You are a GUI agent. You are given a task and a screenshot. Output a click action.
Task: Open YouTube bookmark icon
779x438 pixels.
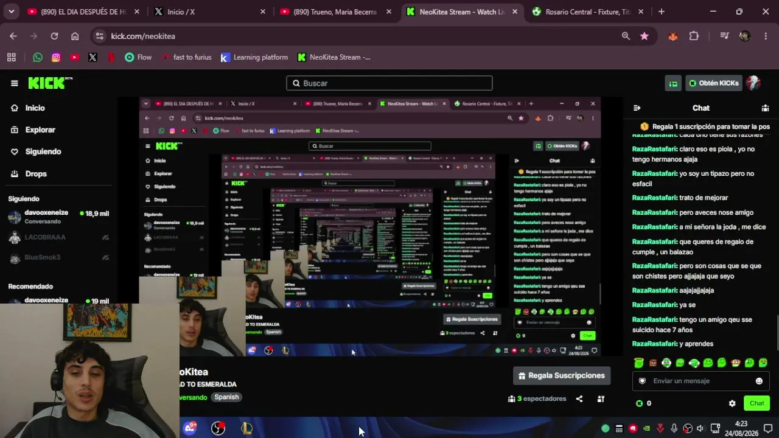click(x=74, y=57)
